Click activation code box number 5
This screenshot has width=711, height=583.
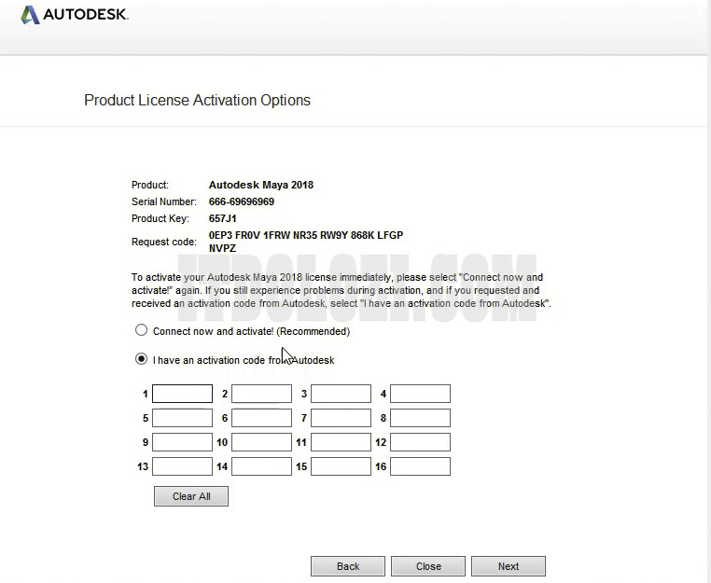(182, 418)
